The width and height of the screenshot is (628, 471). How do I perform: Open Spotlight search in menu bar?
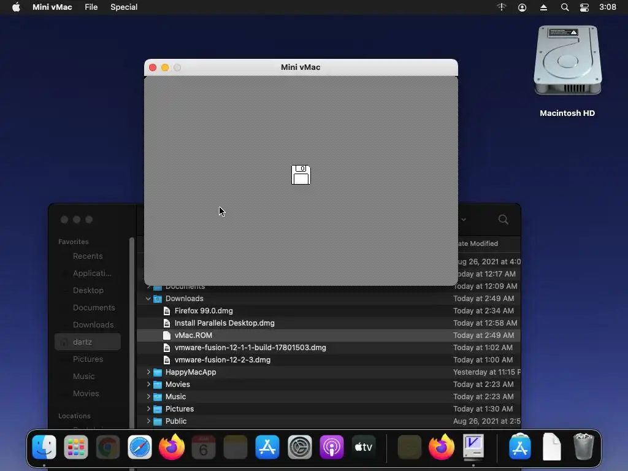tap(565, 7)
